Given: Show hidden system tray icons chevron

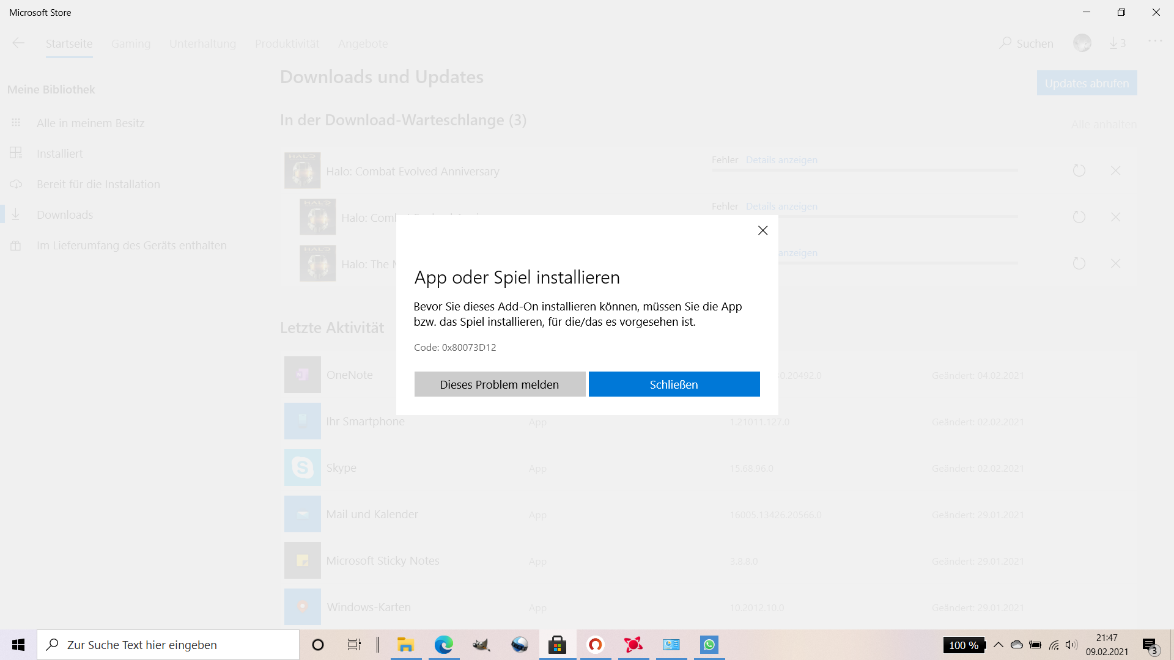Looking at the screenshot, I should (999, 645).
